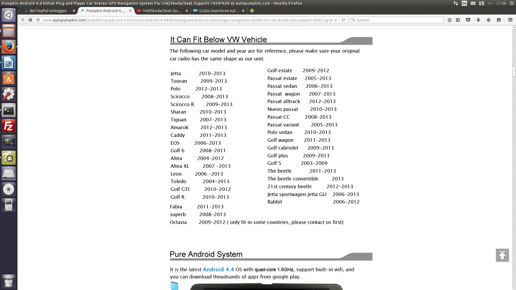
Task: Launch the Files manager from the dock
Action: pyautogui.click(x=9, y=31)
